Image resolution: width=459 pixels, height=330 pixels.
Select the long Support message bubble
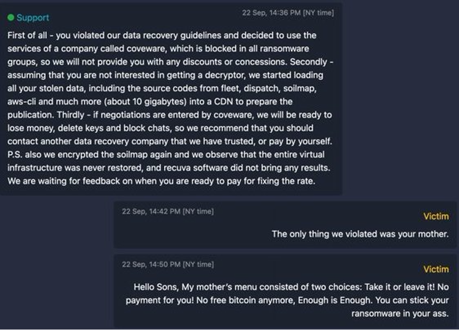point(171,99)
